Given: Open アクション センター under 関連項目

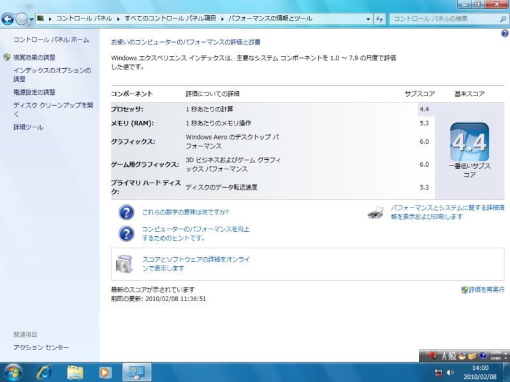Looking at the screenshot, I should [x=41, y=348].
